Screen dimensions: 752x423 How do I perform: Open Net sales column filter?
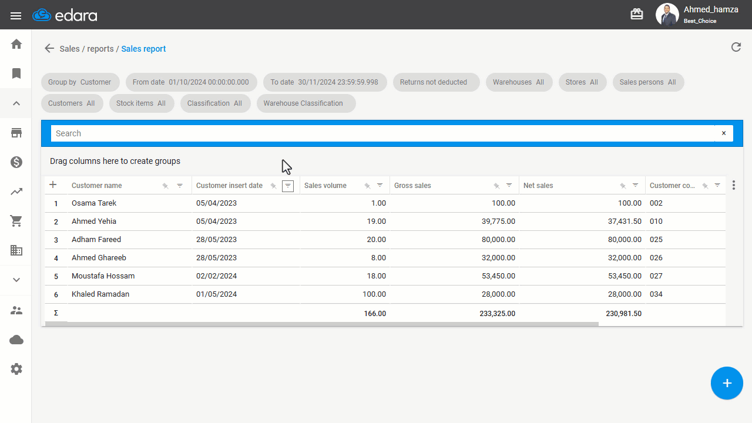[636, 186]
